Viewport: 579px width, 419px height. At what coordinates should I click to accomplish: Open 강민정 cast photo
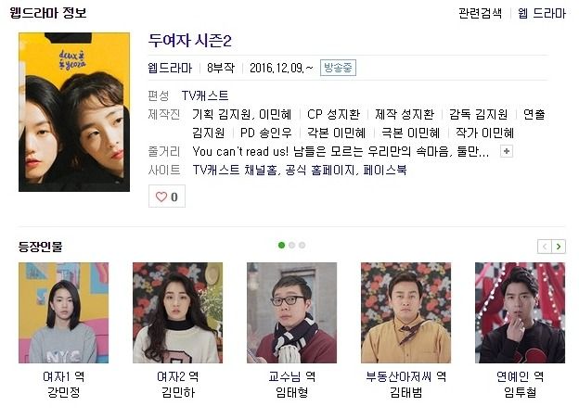coord(63,312)
